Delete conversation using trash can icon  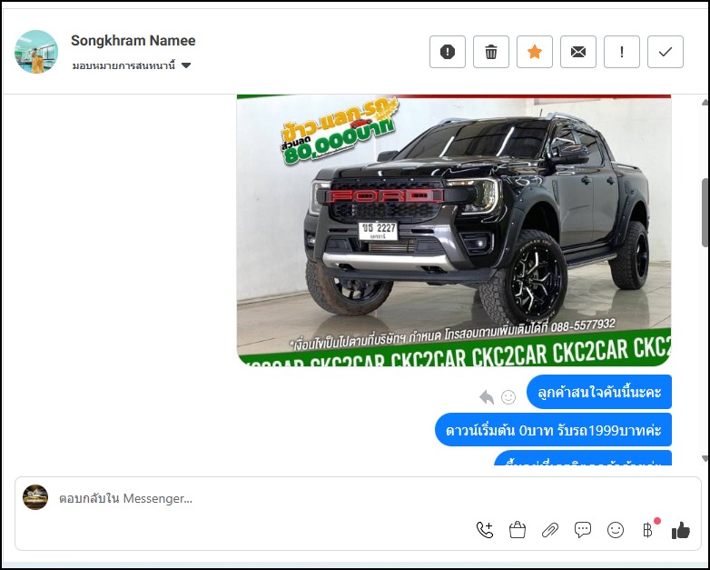pyautogui.click(x=491, y=52)
